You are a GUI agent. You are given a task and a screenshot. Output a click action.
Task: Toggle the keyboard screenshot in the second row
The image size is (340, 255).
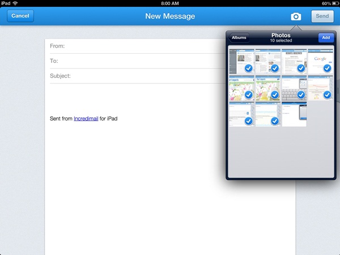click(294, 88)
